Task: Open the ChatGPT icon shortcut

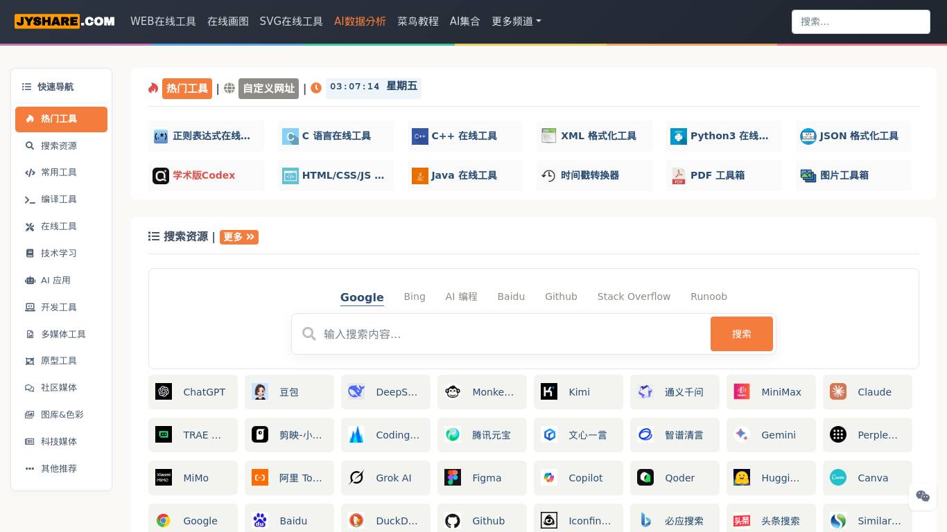Action: (164, 392)
